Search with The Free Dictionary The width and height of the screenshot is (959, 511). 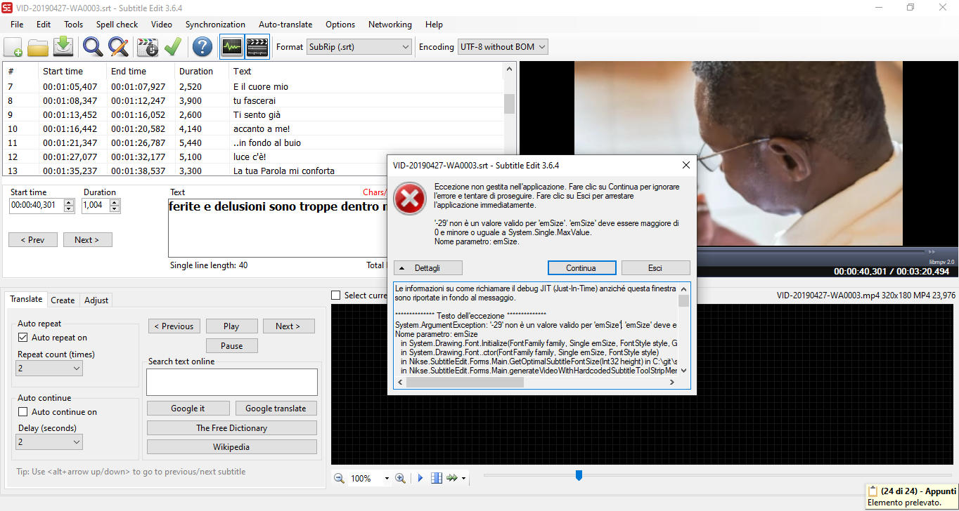click(x=231, y=427)
